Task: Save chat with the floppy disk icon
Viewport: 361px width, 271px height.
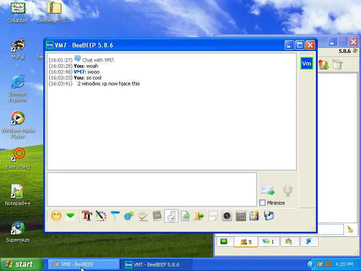Action: click(268, 216)
